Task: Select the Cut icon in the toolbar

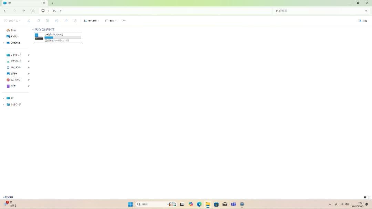Action: coord(29,21)
